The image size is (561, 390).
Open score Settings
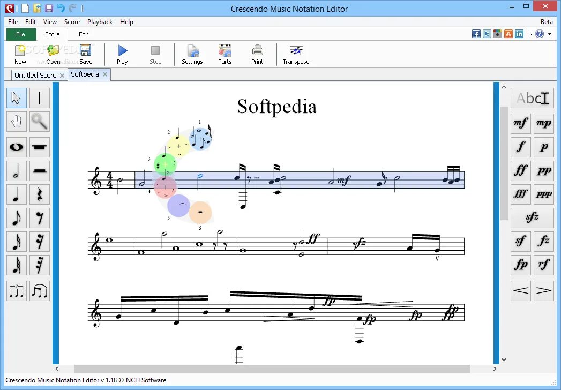pos(192,55)
